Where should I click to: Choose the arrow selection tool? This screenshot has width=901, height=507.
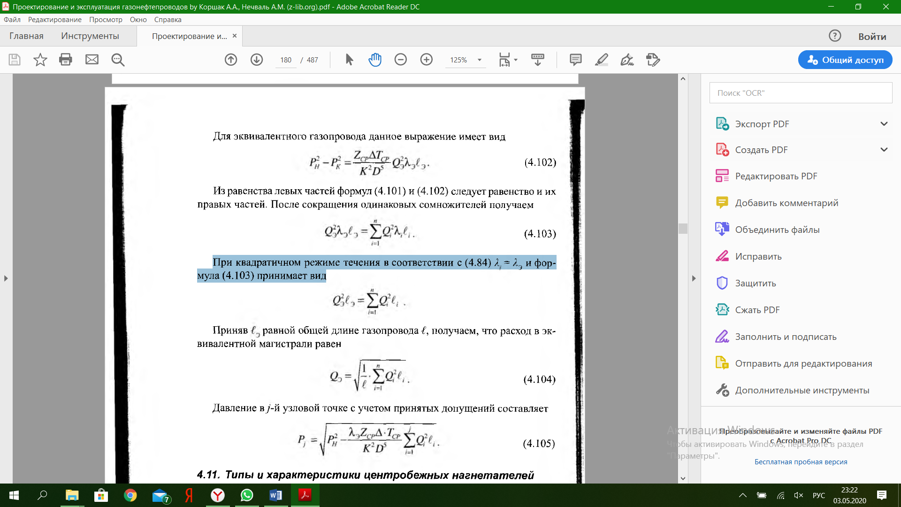pos(349,60)
